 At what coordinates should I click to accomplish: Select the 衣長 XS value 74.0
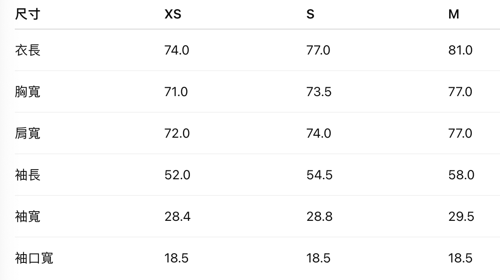(177, 50)
